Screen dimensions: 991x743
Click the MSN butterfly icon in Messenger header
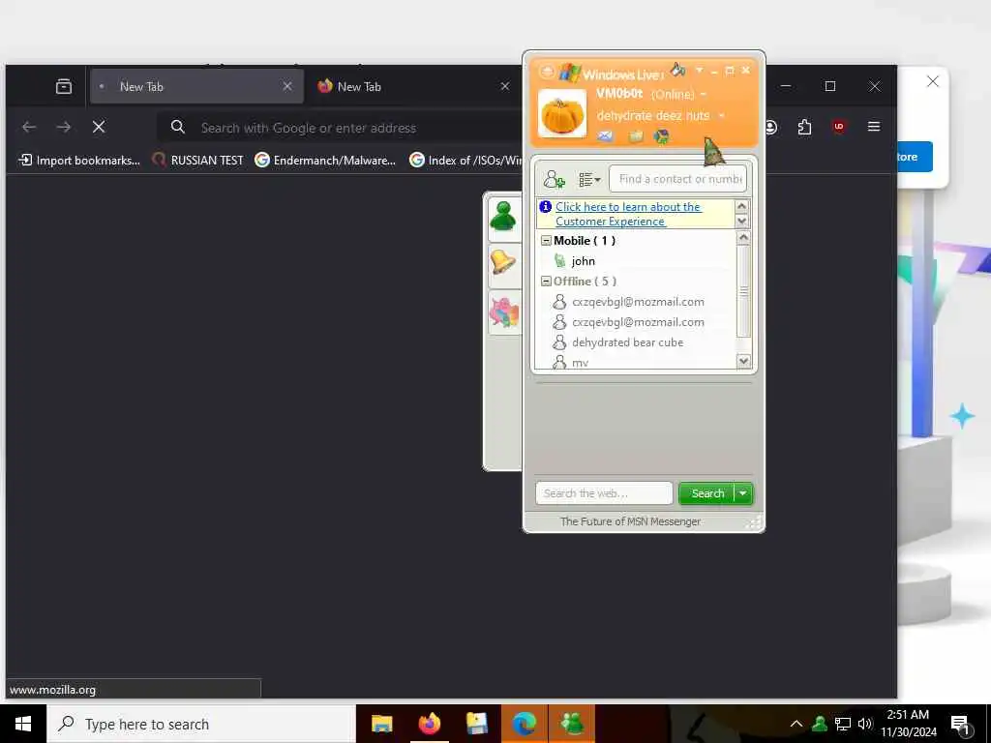(661, 136)
